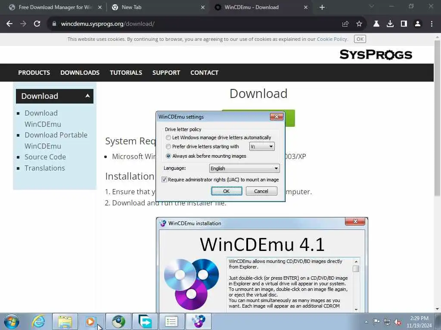Open the English language dropdown
The height and width of the screenshot is (330, 441).
[x=245, y=168]
